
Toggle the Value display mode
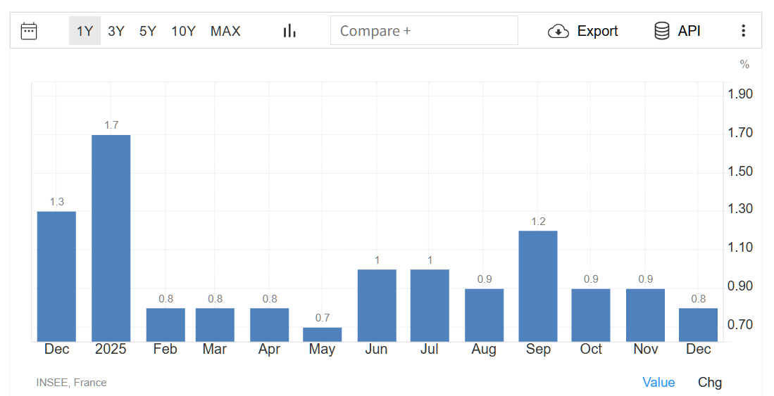(658, 382)
